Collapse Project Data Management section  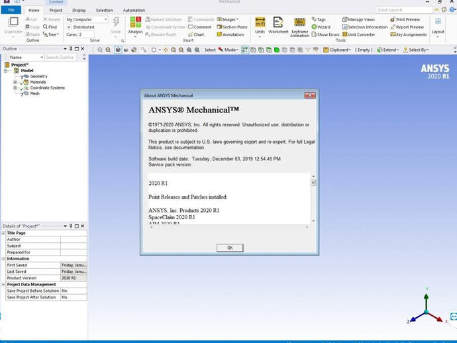(3, 285)
